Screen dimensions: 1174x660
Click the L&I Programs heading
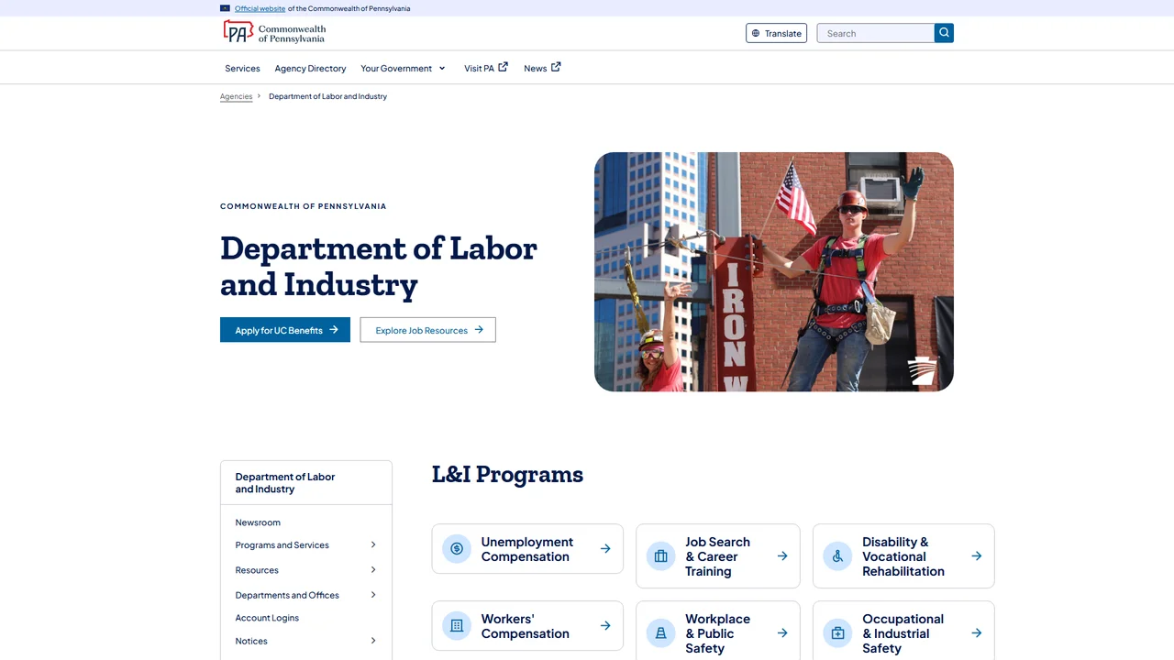(x=507, y=475)
